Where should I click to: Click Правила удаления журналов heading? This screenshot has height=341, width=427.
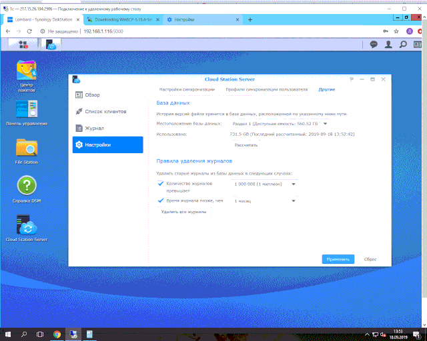[194, 161]
